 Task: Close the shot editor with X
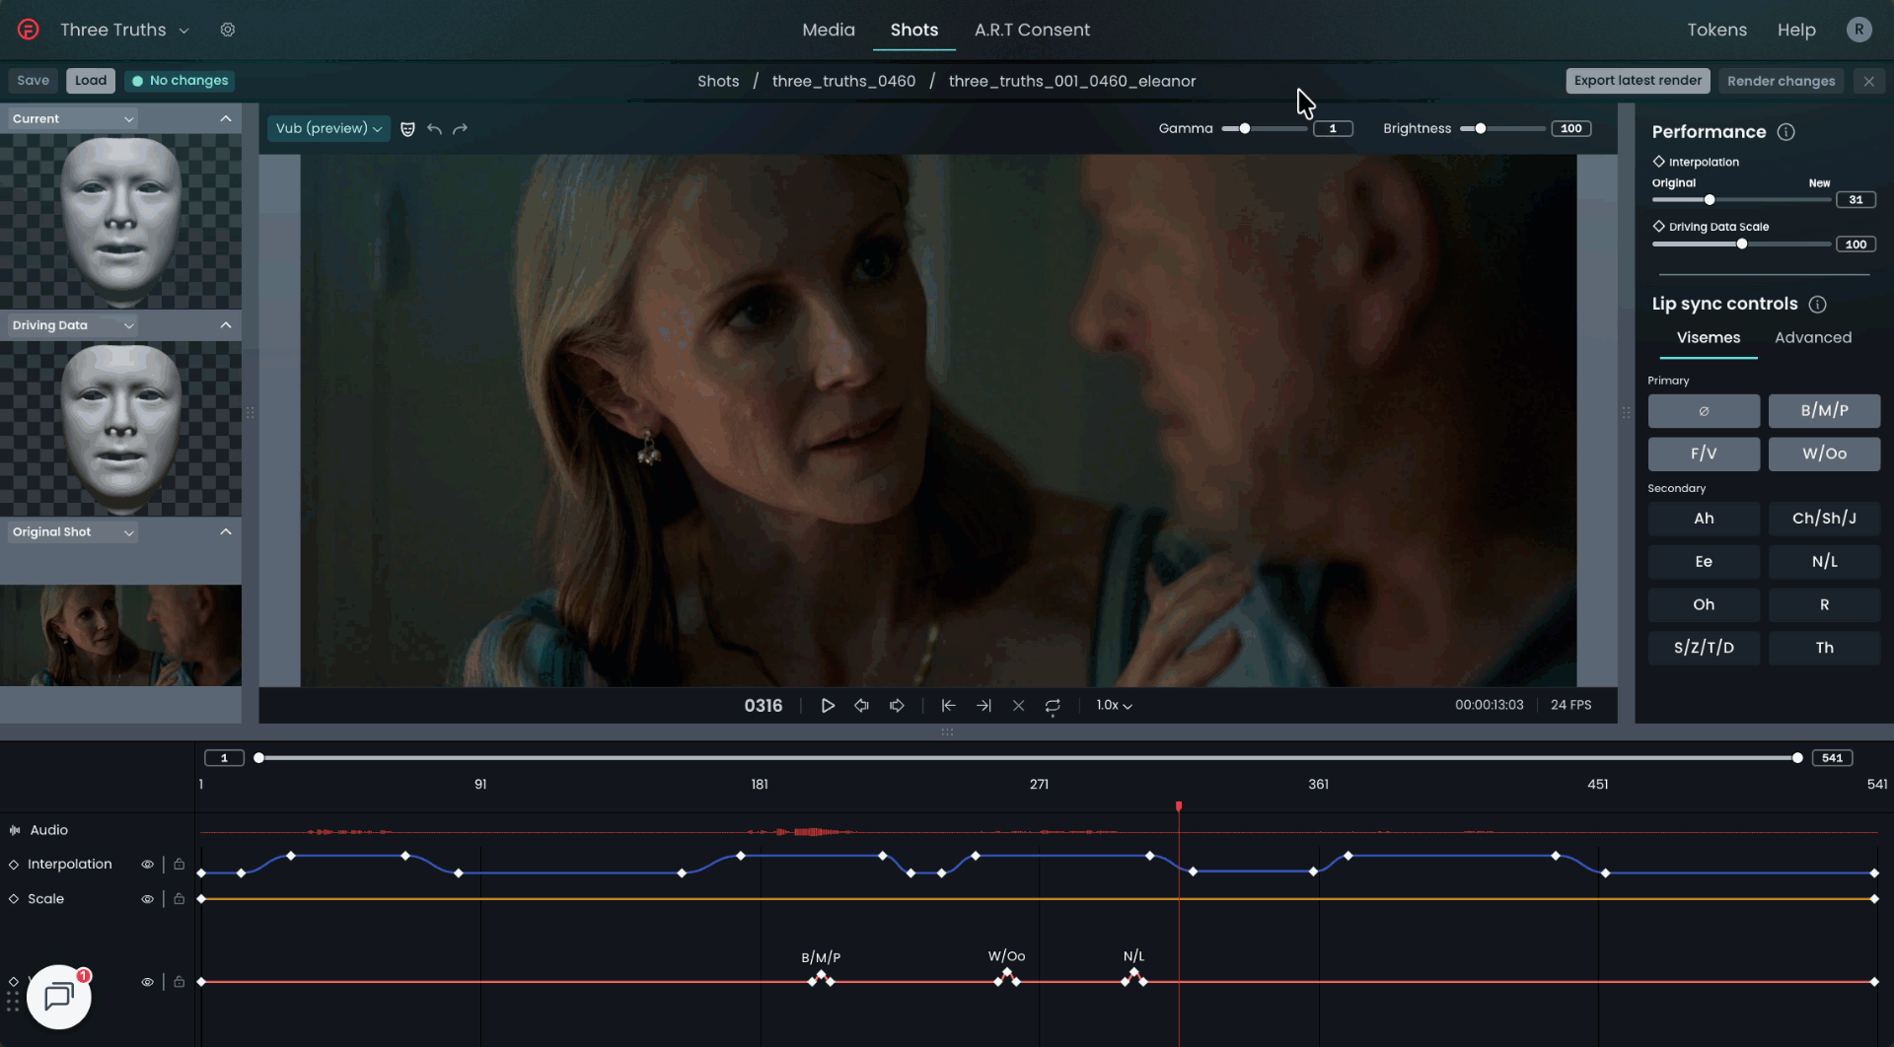pyautogui.click(x=1868, y=81)
